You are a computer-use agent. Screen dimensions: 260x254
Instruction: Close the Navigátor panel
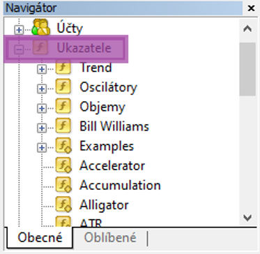point(251,8)
